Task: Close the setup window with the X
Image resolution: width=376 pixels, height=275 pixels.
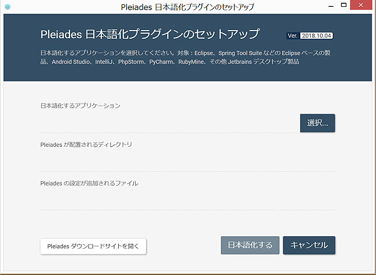Action: click(364, 6)
